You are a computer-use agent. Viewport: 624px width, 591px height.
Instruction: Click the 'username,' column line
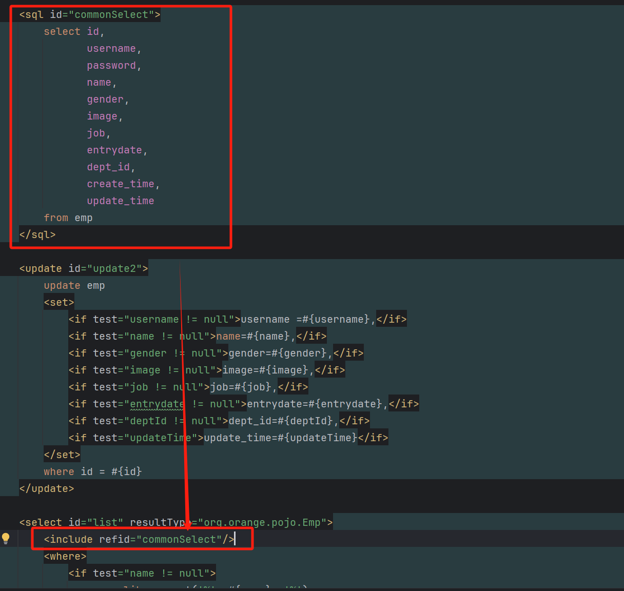tap(114, 48)
